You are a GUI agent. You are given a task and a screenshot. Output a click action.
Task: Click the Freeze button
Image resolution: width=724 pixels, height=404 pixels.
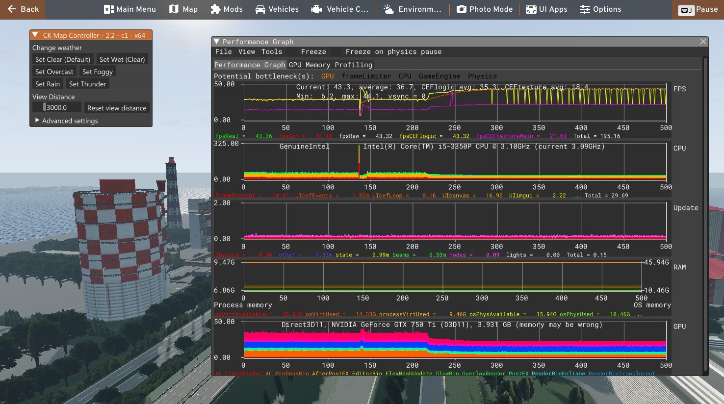tap(313, 51)
